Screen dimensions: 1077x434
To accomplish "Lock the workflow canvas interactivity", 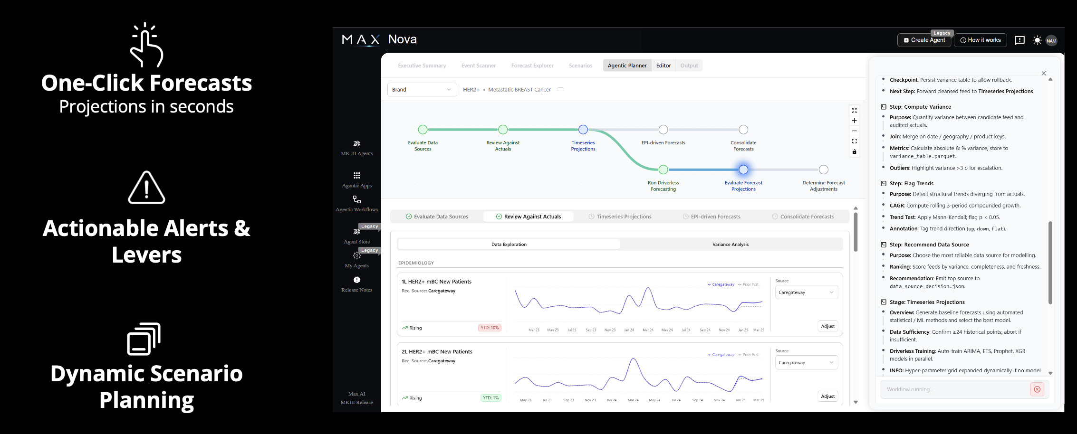I will [x=854, y=152].
